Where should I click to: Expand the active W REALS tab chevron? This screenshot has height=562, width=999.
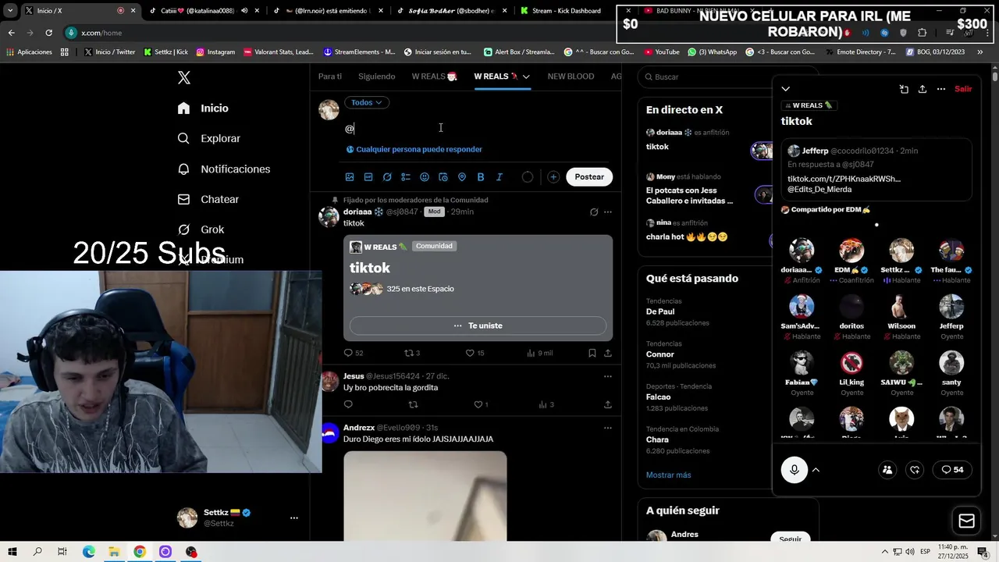[x=526, y=76]
